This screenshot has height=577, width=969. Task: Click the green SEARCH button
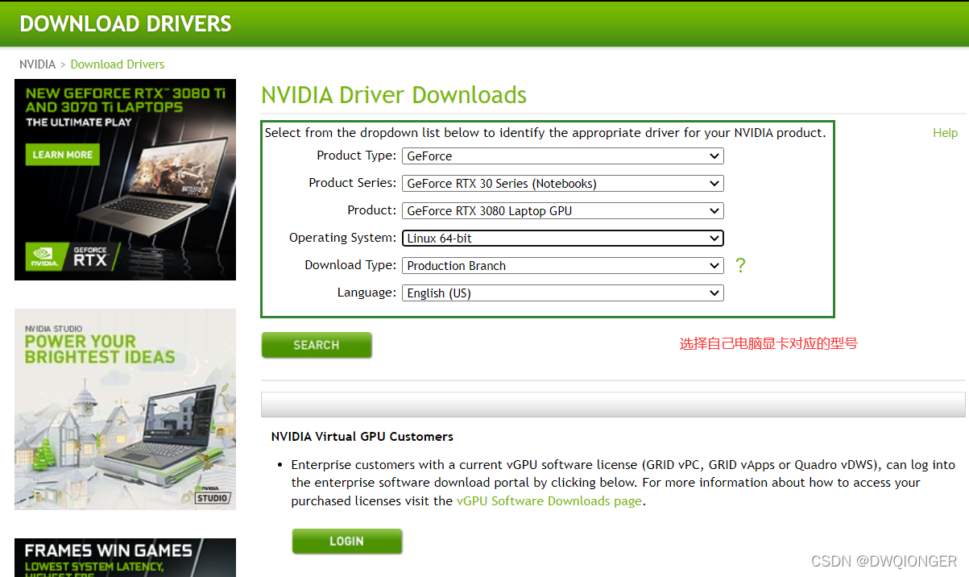click(x=317, y=345)
